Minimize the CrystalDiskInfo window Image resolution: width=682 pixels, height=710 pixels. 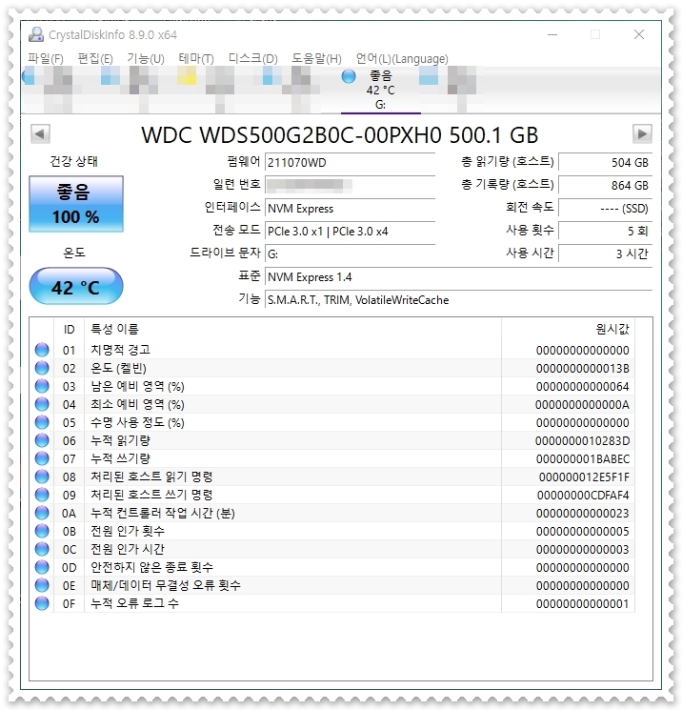(552, 34)
